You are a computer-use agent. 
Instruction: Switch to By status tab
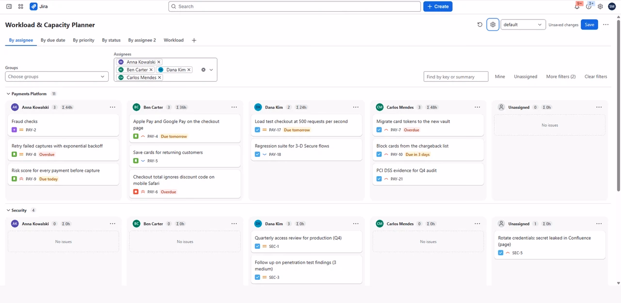[x=111, y=40]
